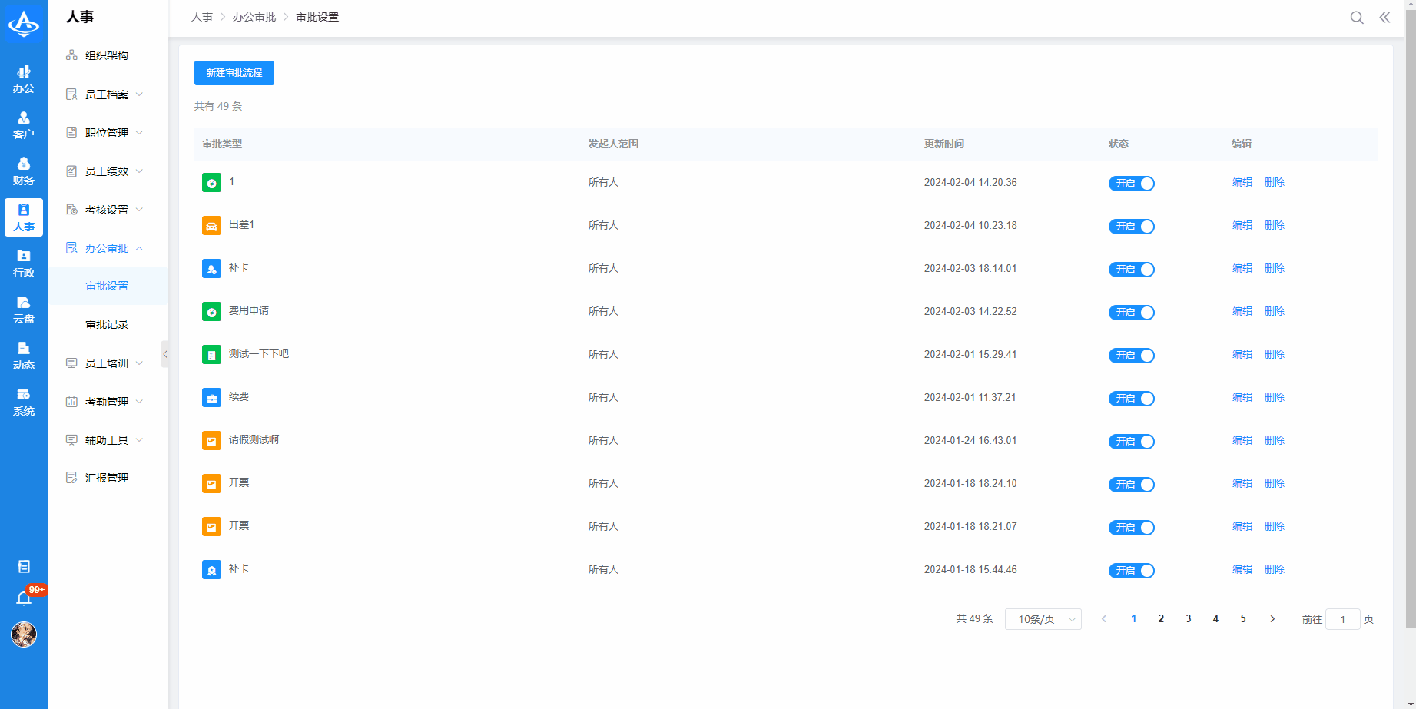Click the blue briefcase icon for 续费
Viewport: 1416px width, 709px height.
click(x=211, y=398)
